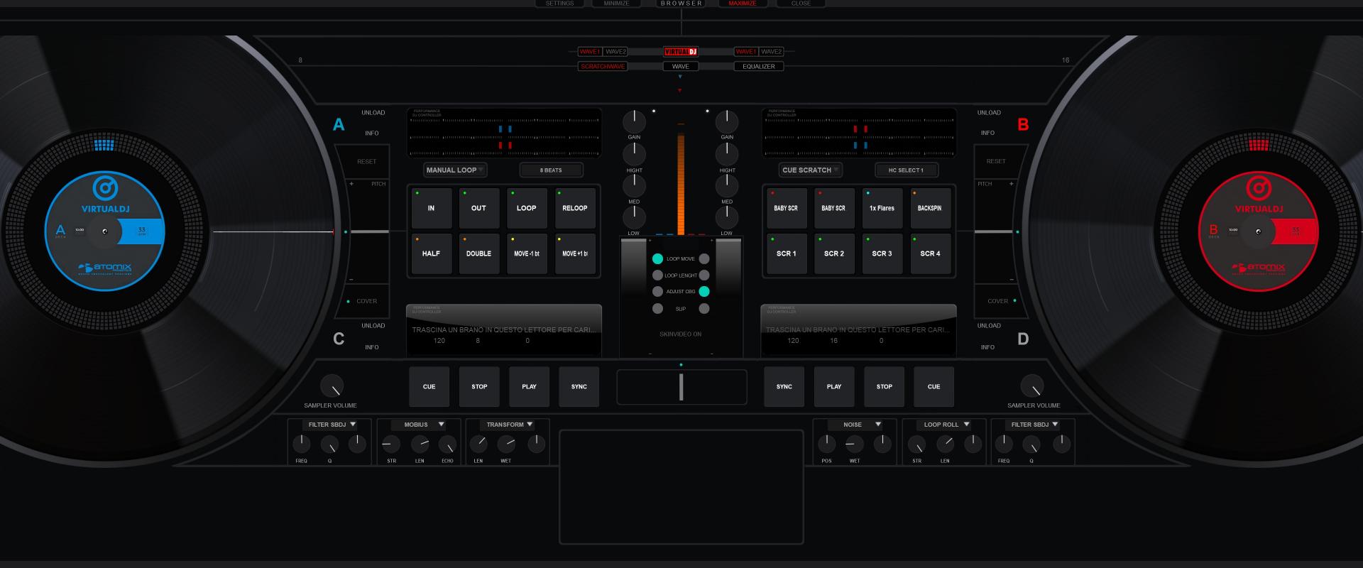Open SETTINGS from the top bar

(559, 4)
